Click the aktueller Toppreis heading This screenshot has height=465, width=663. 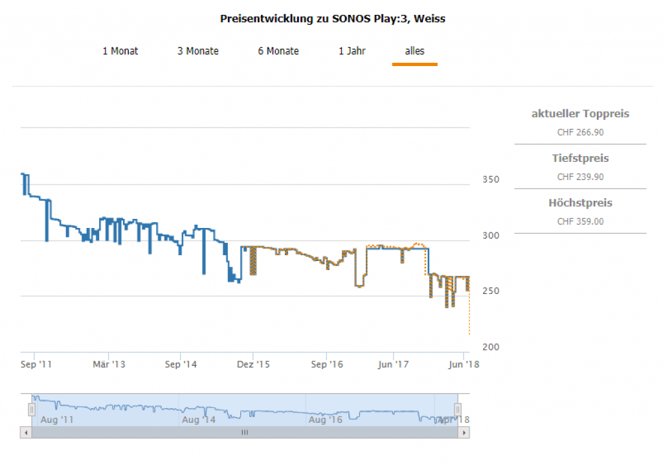[580, 114]
